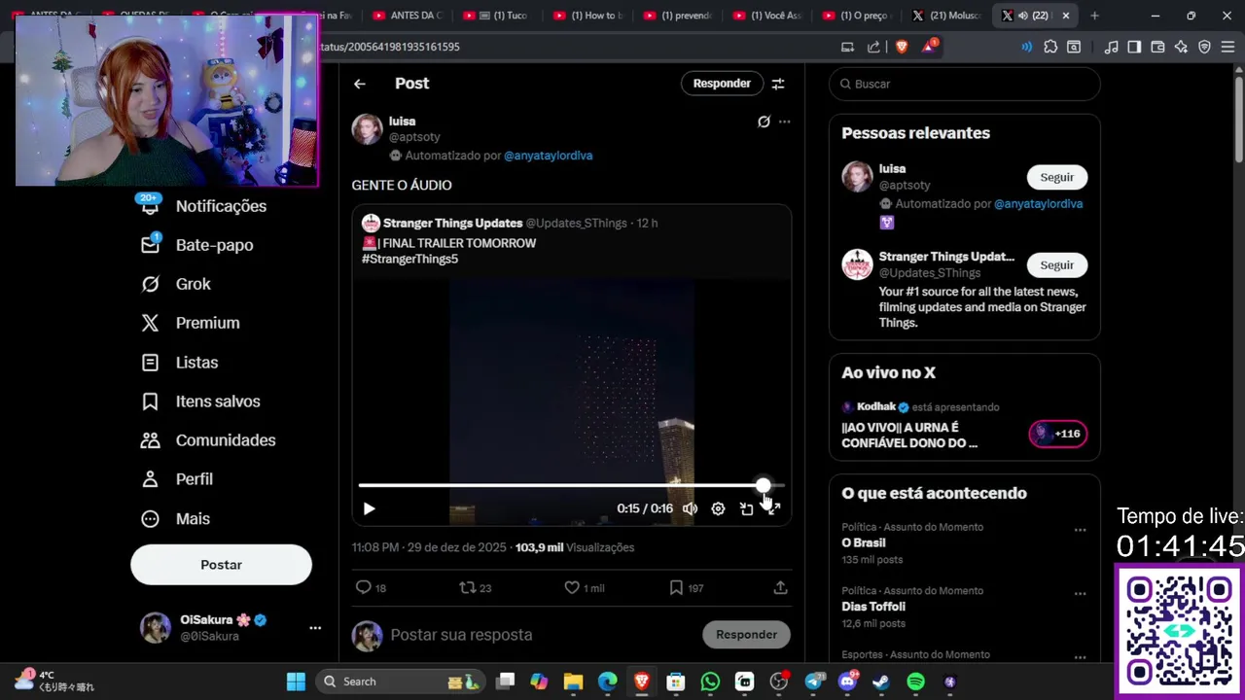Click the Postar button

coord(221,565)
